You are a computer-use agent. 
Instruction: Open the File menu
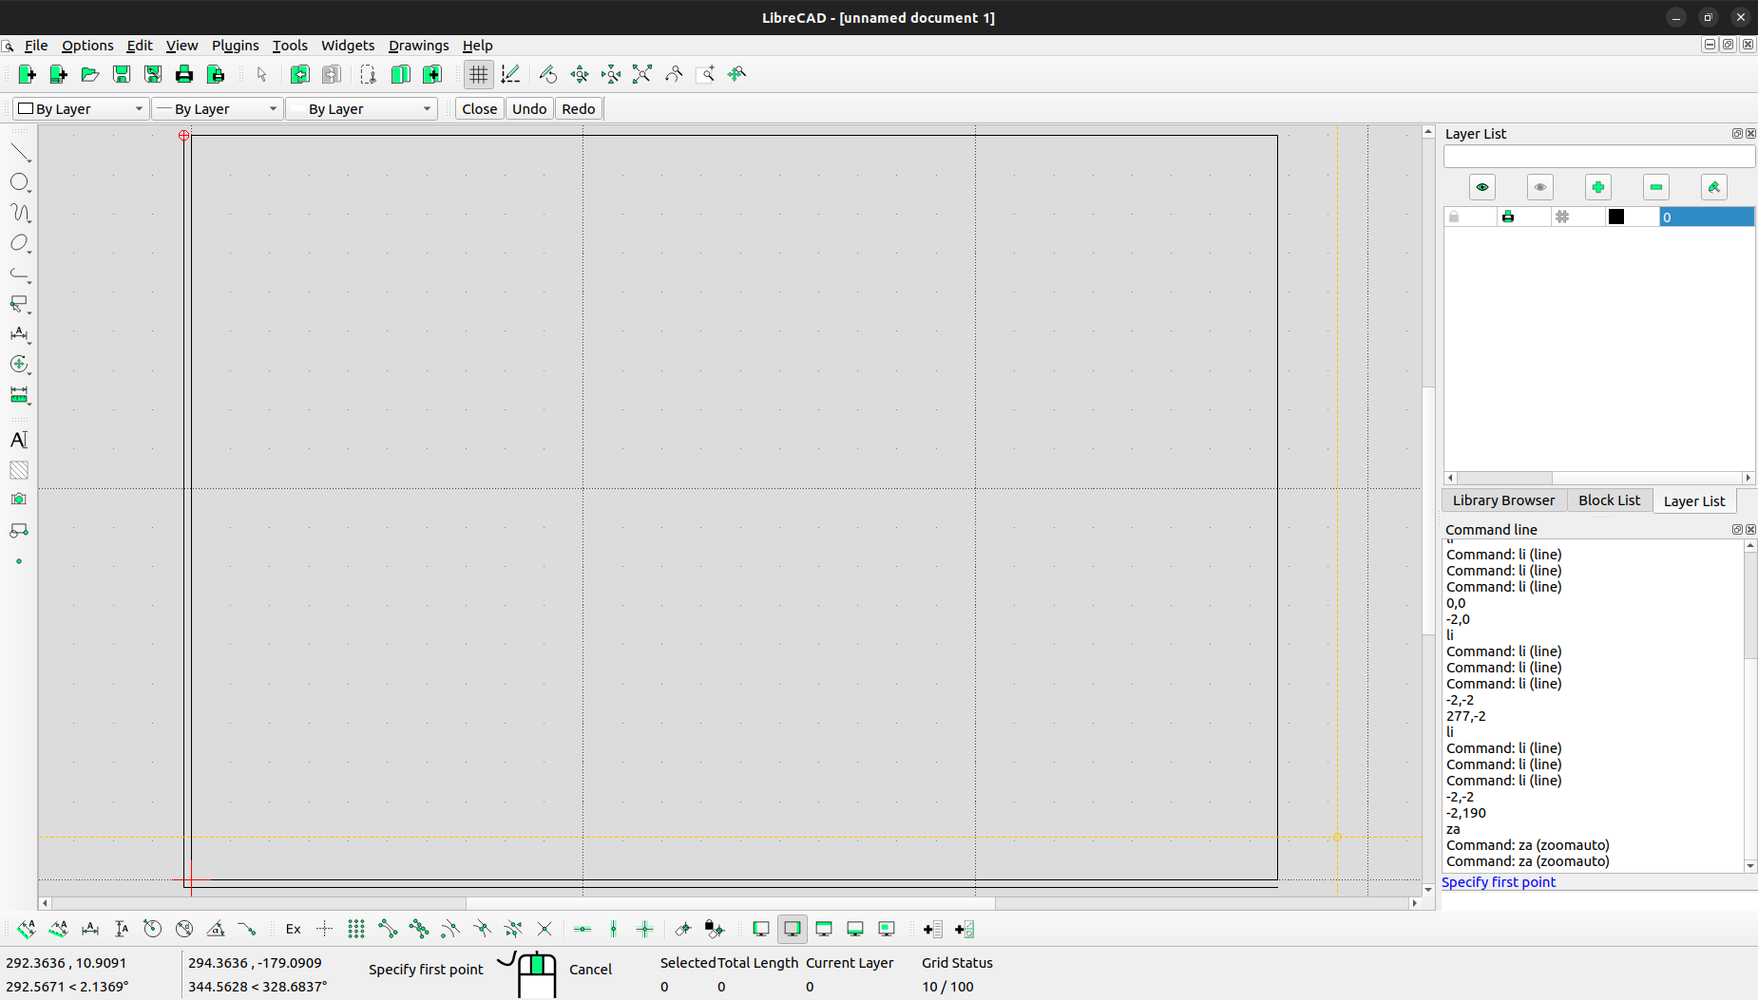[36, 46]
